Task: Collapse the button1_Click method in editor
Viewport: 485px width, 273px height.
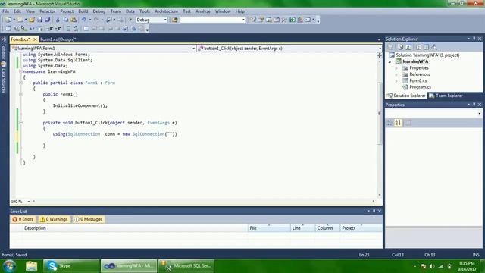Action: [x=20, y=123]
